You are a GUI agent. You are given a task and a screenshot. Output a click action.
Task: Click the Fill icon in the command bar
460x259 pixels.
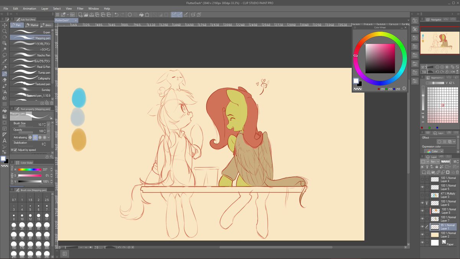coord(141,15)
